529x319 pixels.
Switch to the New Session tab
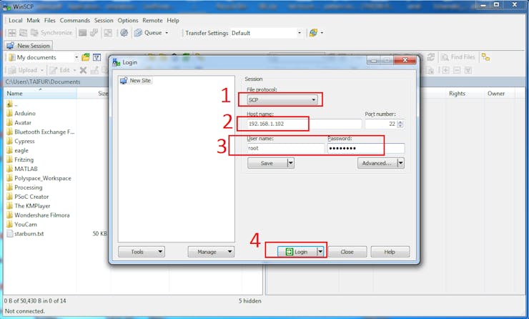pos(28,46)
